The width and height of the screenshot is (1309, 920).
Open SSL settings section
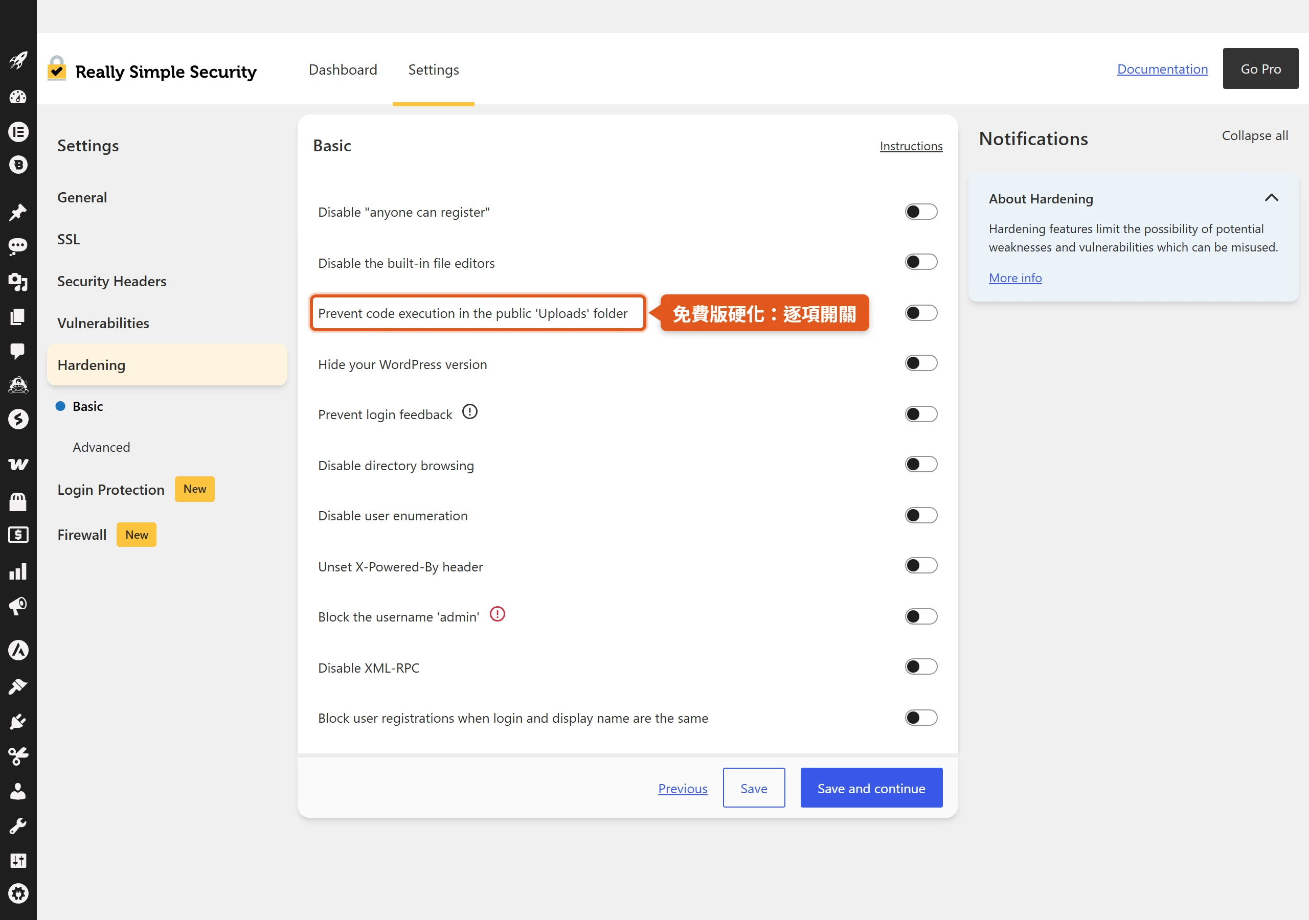point(69,239)
